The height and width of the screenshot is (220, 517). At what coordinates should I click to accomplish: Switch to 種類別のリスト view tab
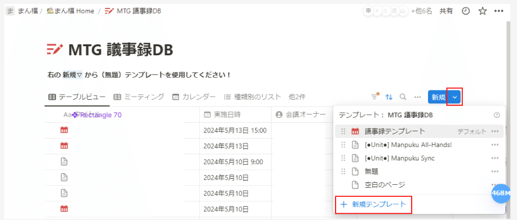252,97
